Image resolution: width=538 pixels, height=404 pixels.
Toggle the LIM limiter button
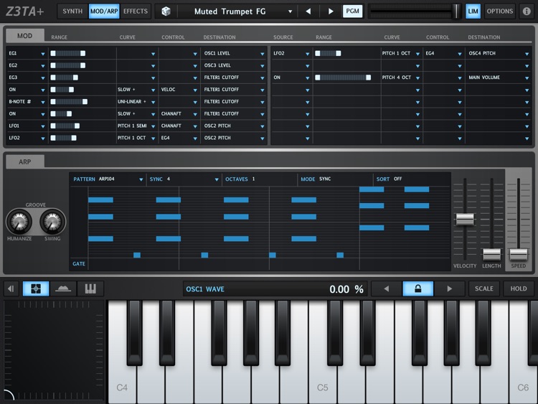coord(473,11)
